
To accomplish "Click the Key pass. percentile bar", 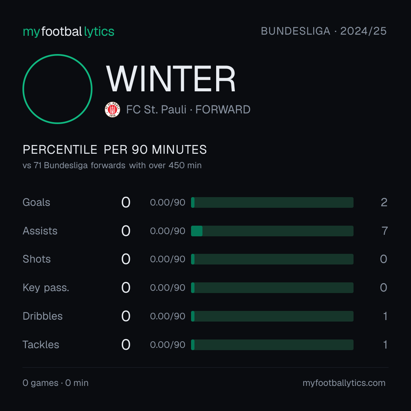I will pos(272,288).
